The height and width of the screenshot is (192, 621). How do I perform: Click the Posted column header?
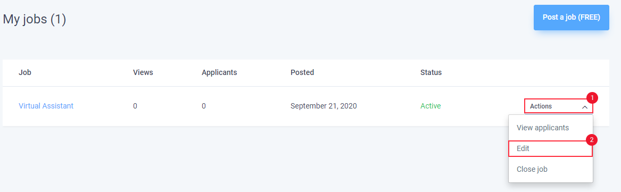pyautogui.click(x=302, y=72)
